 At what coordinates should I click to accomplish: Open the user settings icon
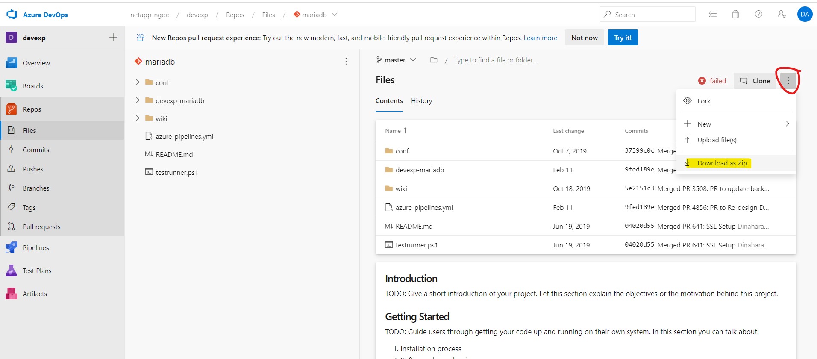point(782,14)
